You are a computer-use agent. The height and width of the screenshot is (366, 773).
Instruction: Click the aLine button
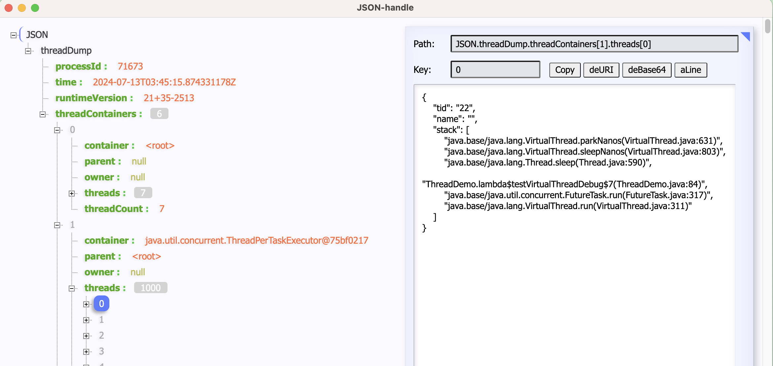click(x=690, y=70)
